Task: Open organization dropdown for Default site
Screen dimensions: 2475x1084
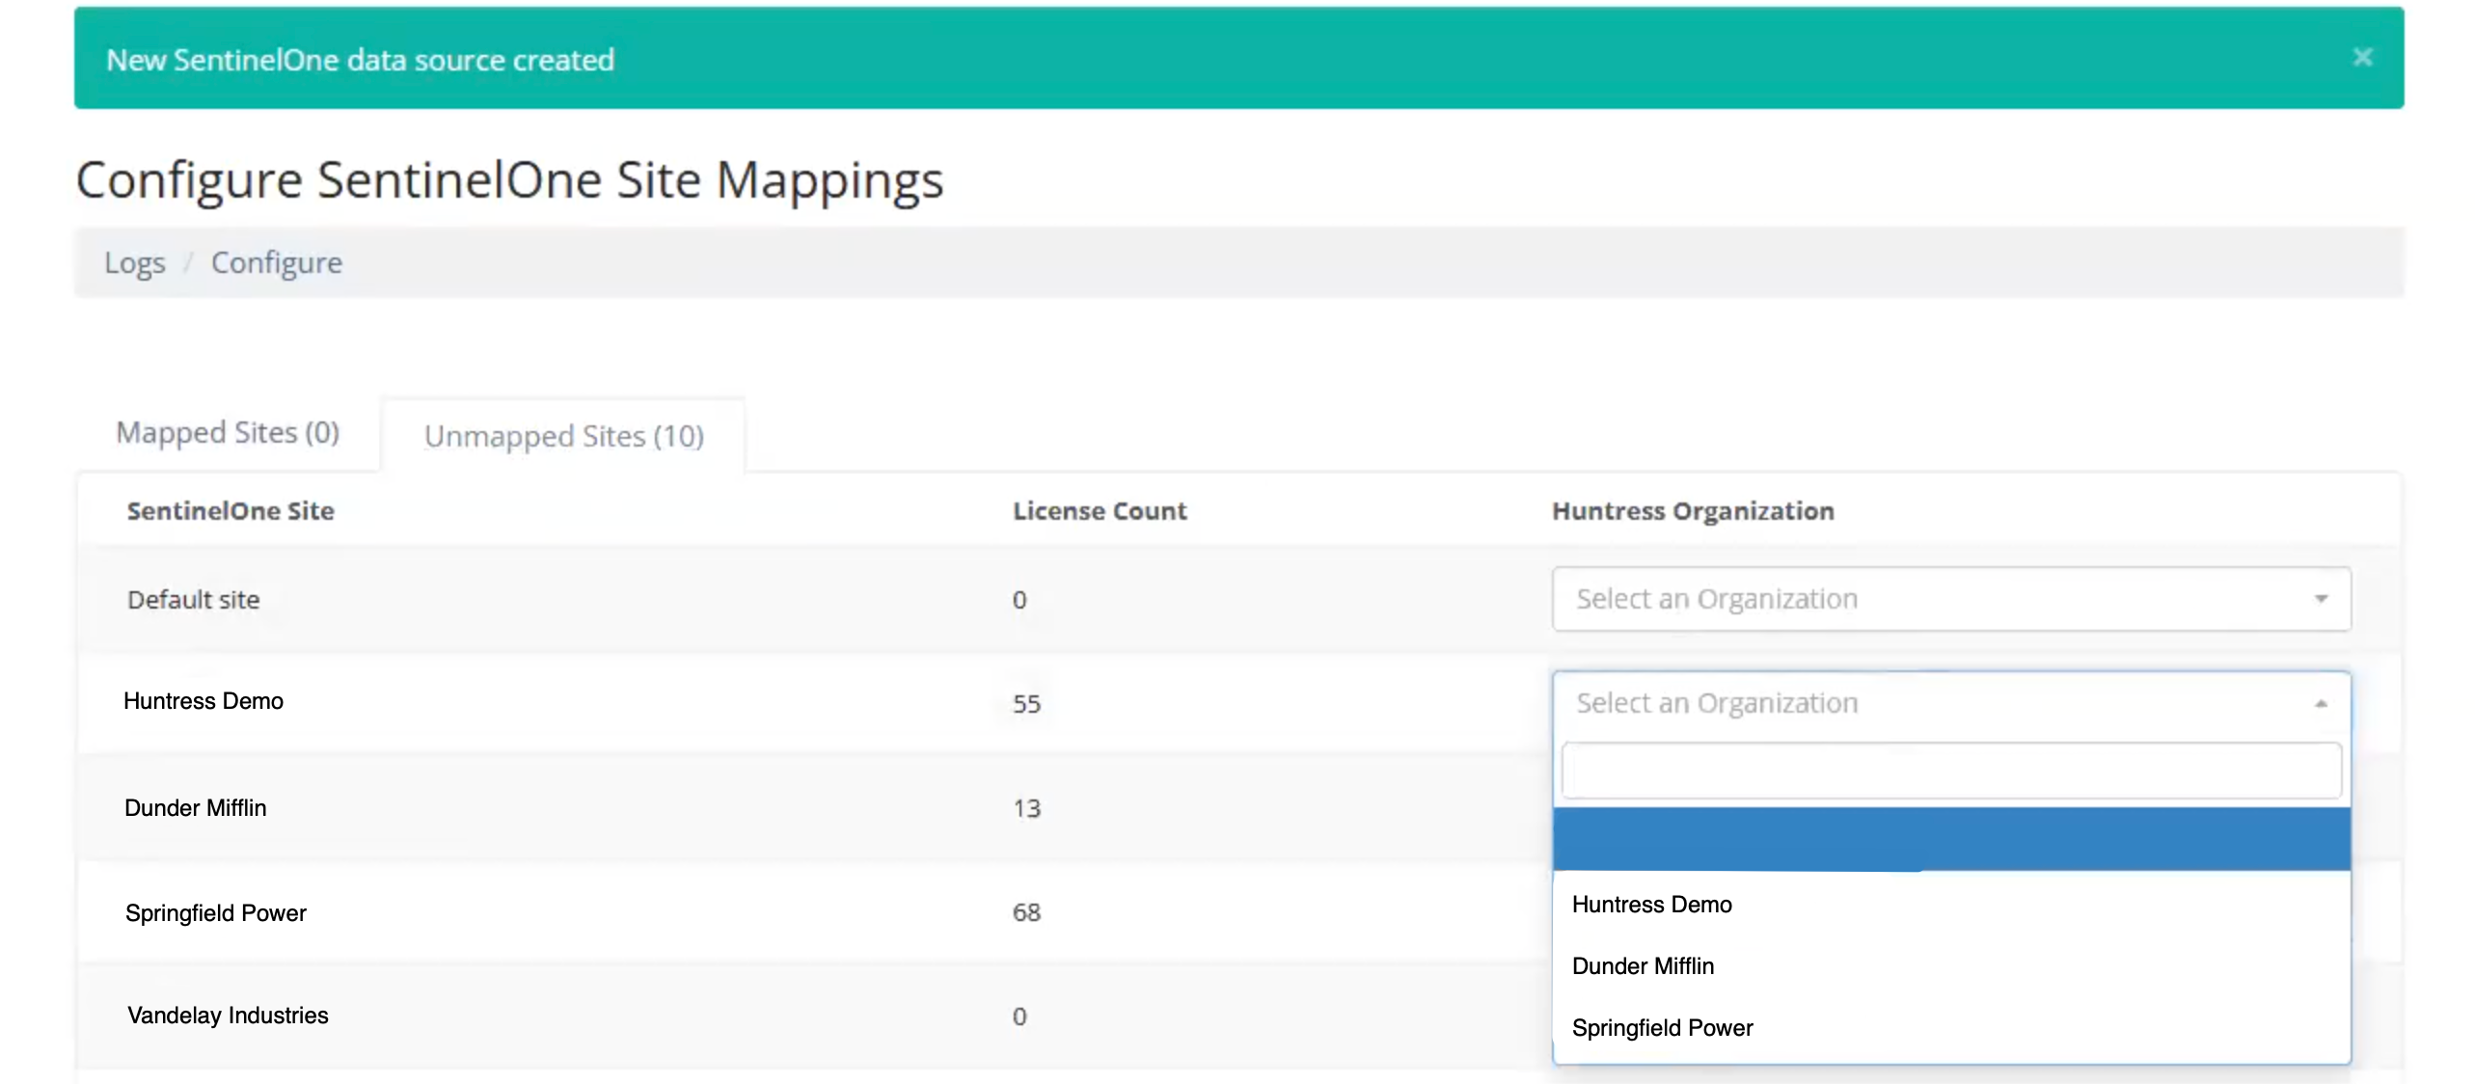Action: (1951, 599)
